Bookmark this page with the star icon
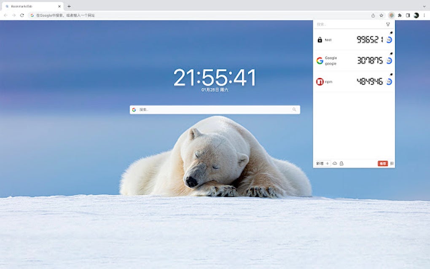The width and height of the screenshot is (430, 269). [381, 15]
